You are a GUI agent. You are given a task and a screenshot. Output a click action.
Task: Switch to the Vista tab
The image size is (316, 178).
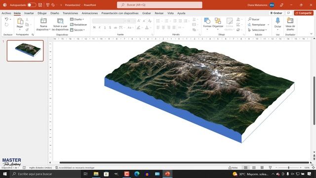click(x=170, y=13)
